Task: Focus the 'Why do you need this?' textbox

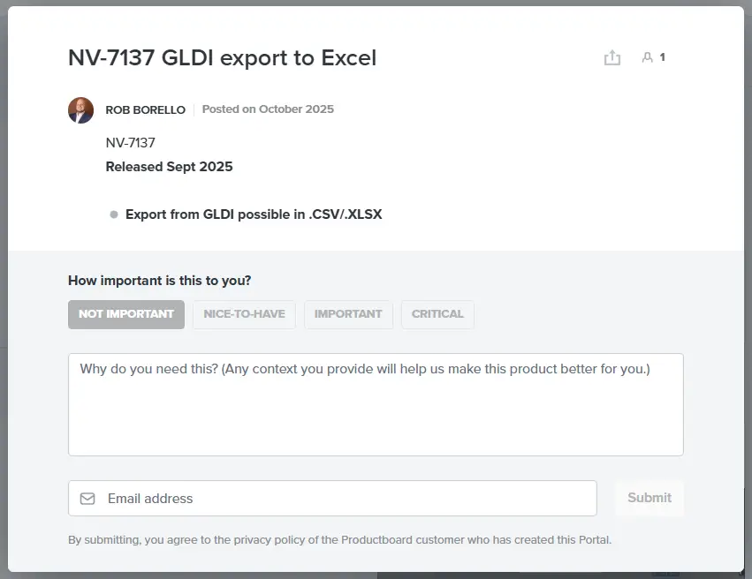Action: click(x=376, y=404)
